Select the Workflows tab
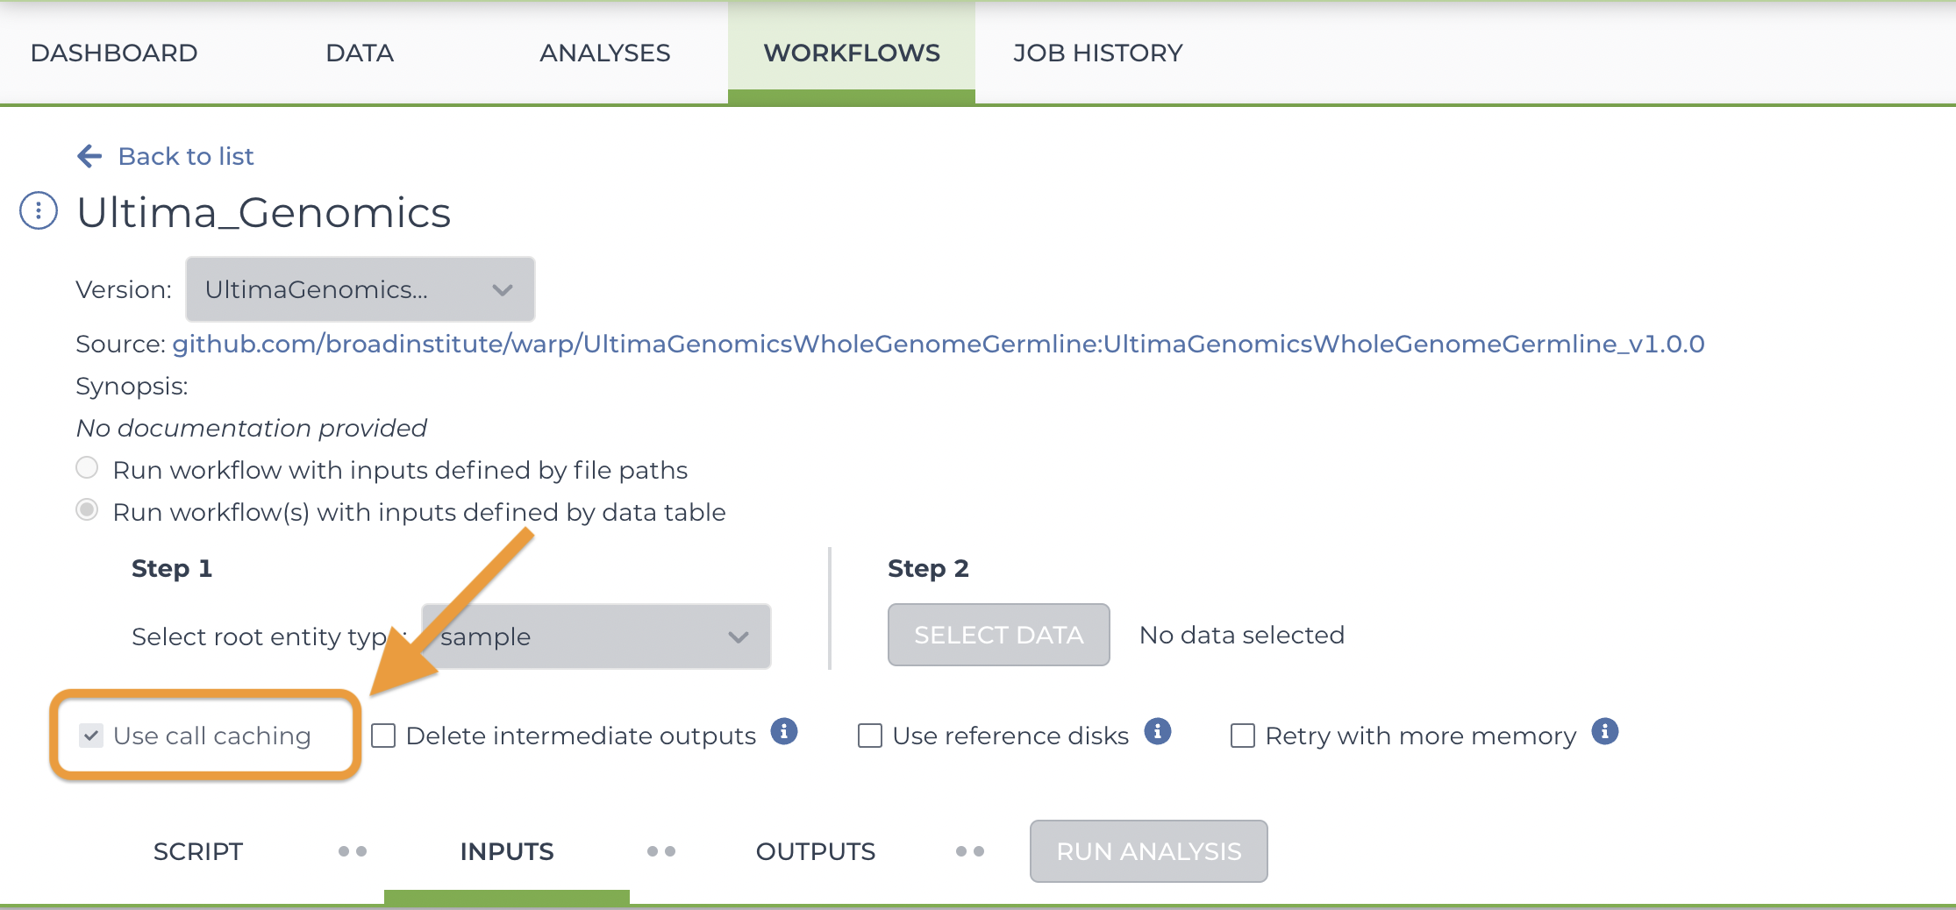 [x=852, y=53]
